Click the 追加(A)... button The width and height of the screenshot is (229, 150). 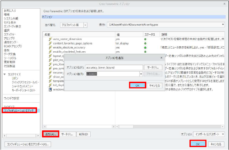click(50, 134)
